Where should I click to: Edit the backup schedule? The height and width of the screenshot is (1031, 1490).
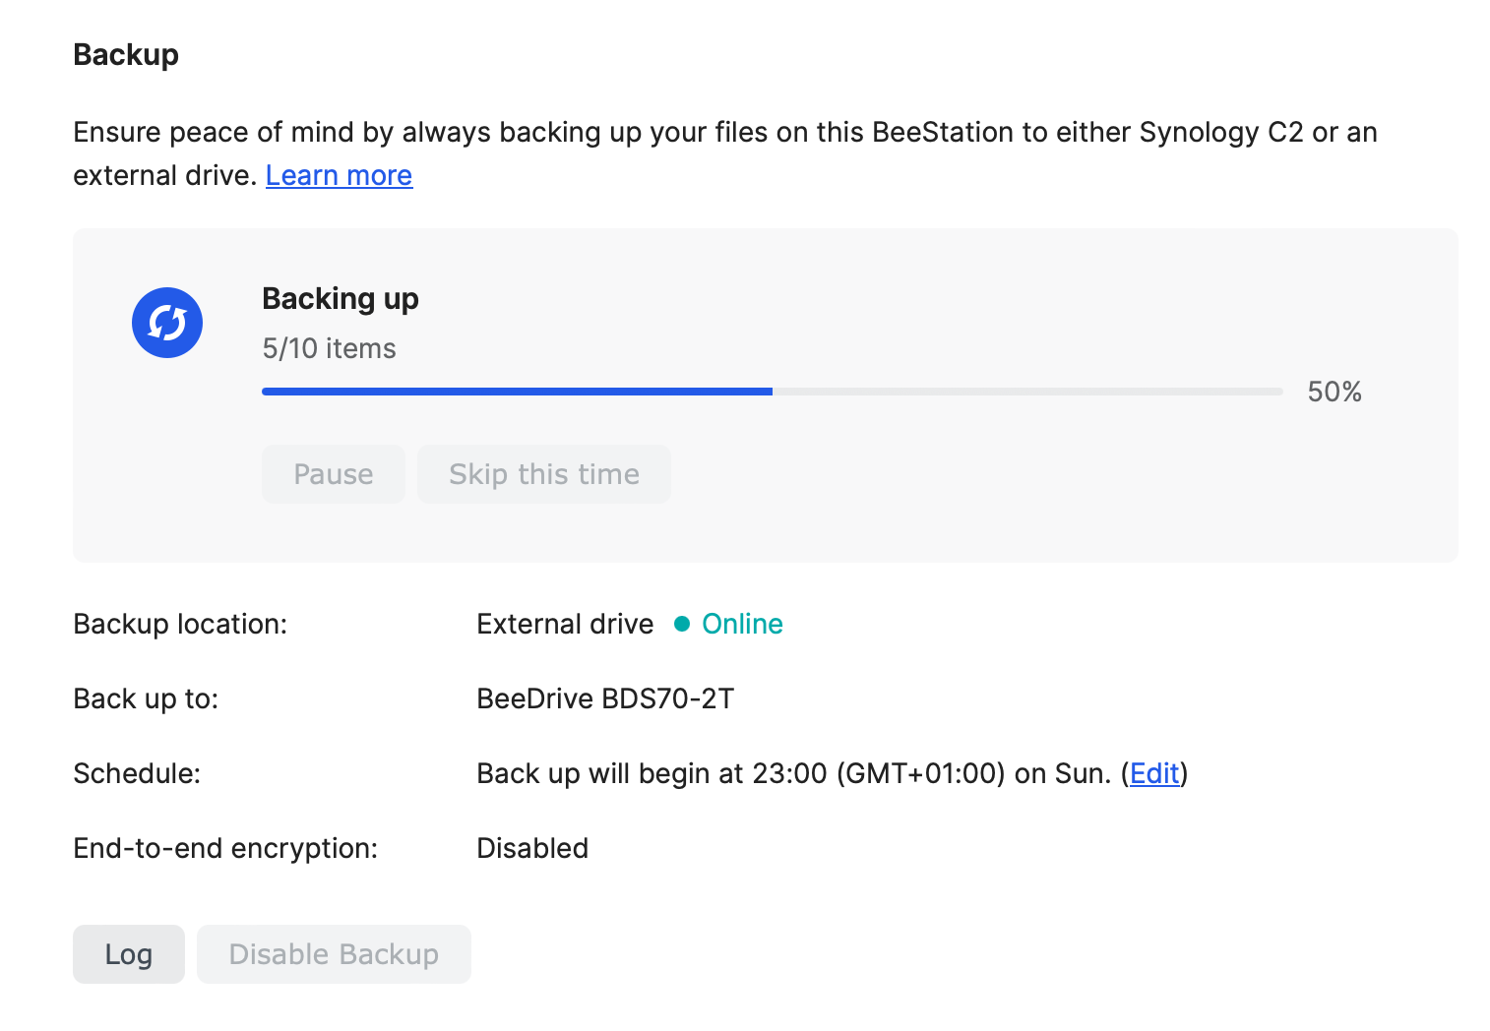tap(1154, 773)
